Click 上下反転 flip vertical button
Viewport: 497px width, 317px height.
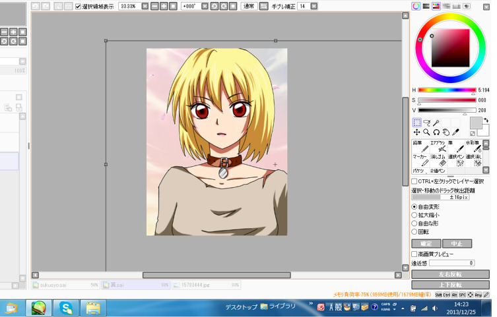point(450,285)
